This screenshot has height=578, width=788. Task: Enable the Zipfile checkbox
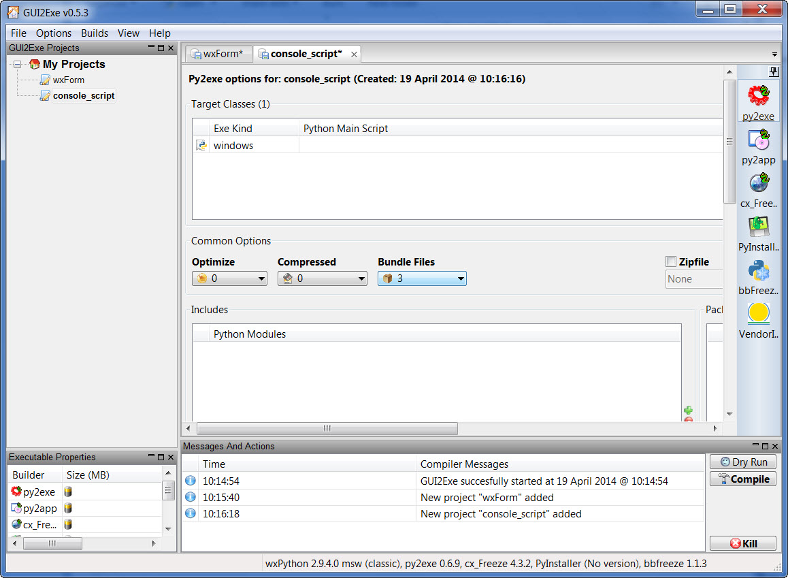(x=671, y=262)
